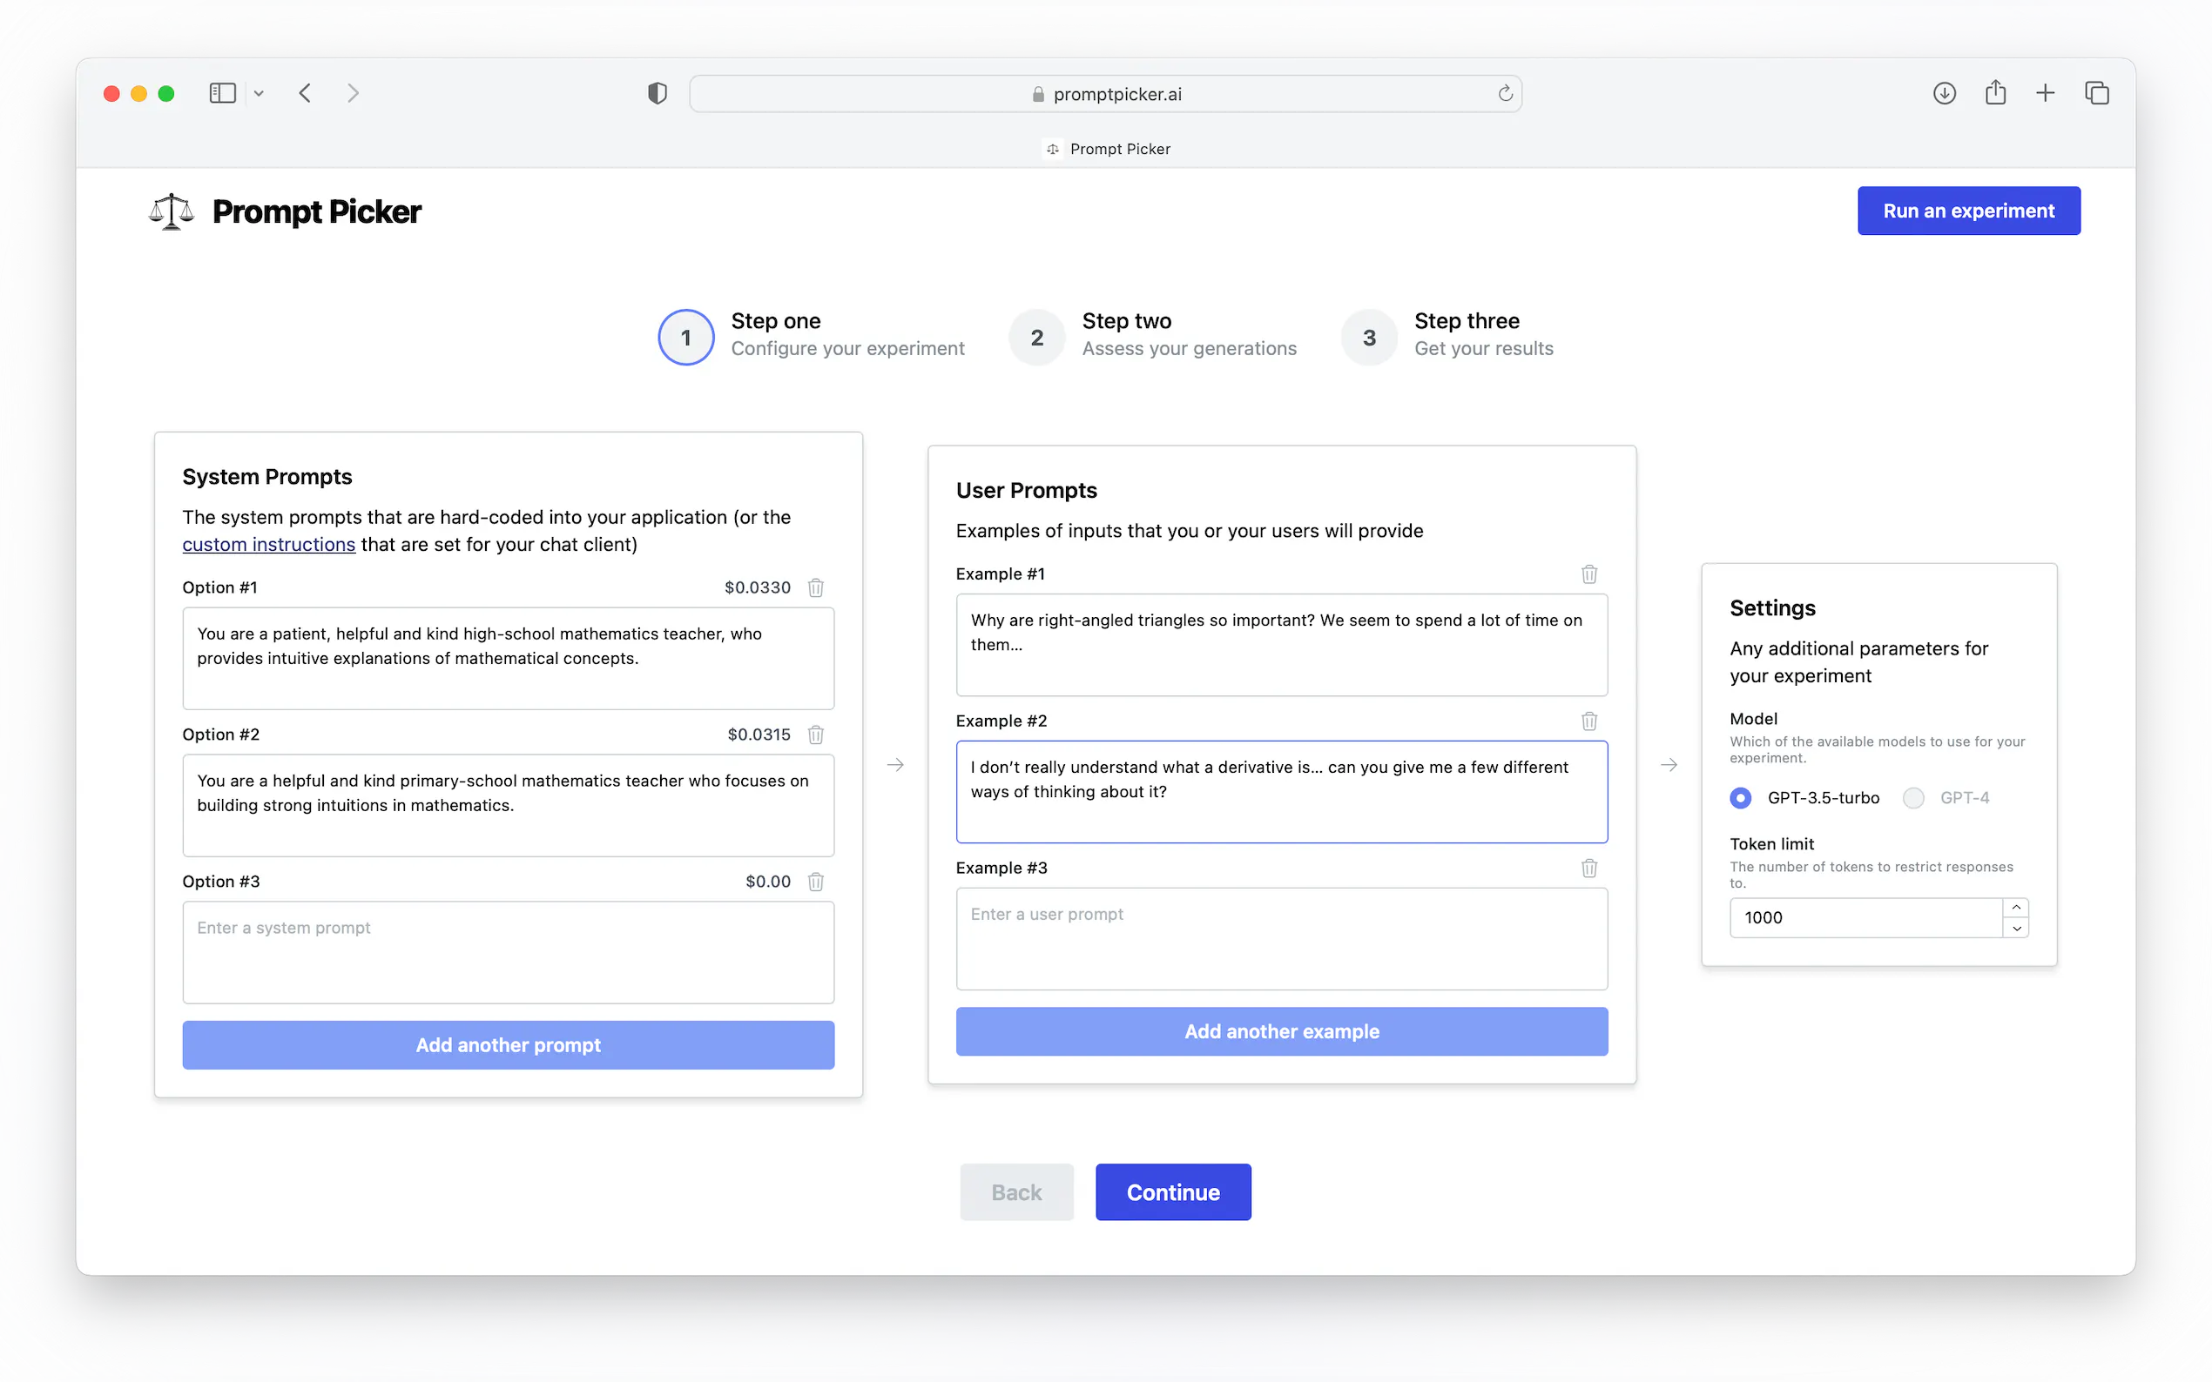Click the Continue button
The height and width of the screenshot is (1382, 2212).
click(1172, 1192)
